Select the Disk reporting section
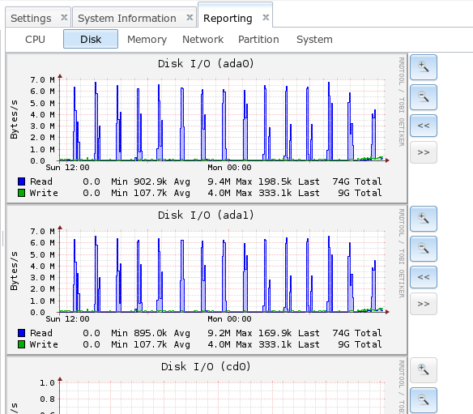This screenshot has width=473, height=414. click(91, 39)
